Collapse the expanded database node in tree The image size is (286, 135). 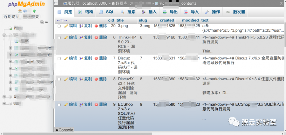(4, 35)
